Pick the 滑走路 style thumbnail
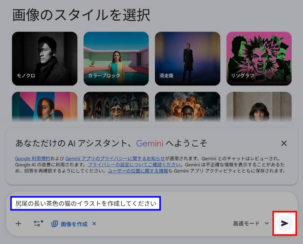Screen dimensions: 303x244 187,58
